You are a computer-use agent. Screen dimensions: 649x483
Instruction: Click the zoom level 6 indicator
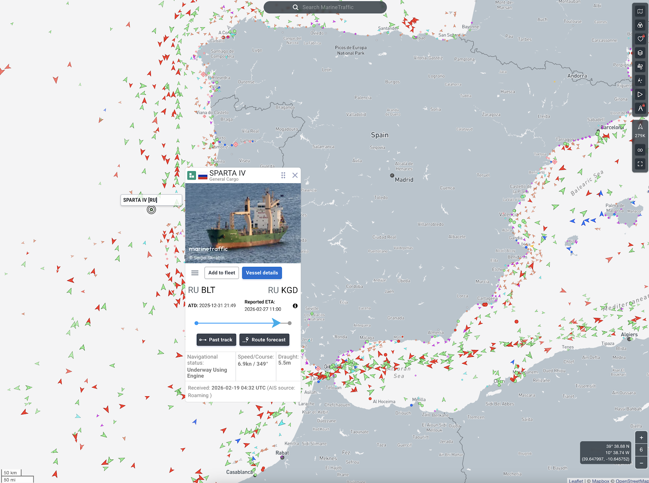point(641,450)
